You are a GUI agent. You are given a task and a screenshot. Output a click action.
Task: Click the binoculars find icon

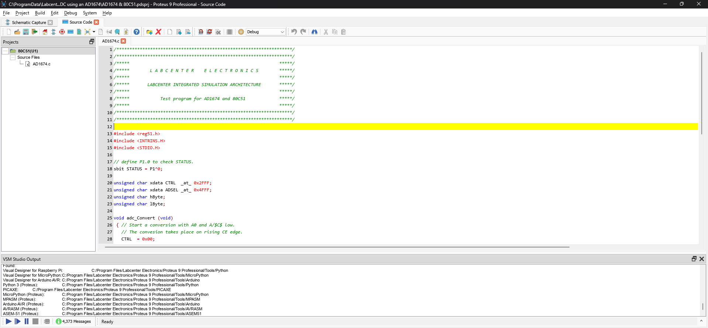pos(315,32)
